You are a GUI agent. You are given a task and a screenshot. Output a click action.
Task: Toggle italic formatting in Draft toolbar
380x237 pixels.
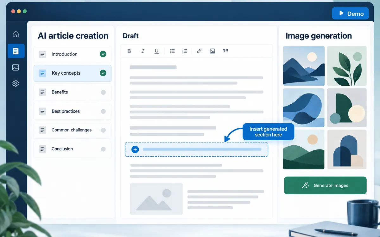pyautogui.click(x=143, y=51)
